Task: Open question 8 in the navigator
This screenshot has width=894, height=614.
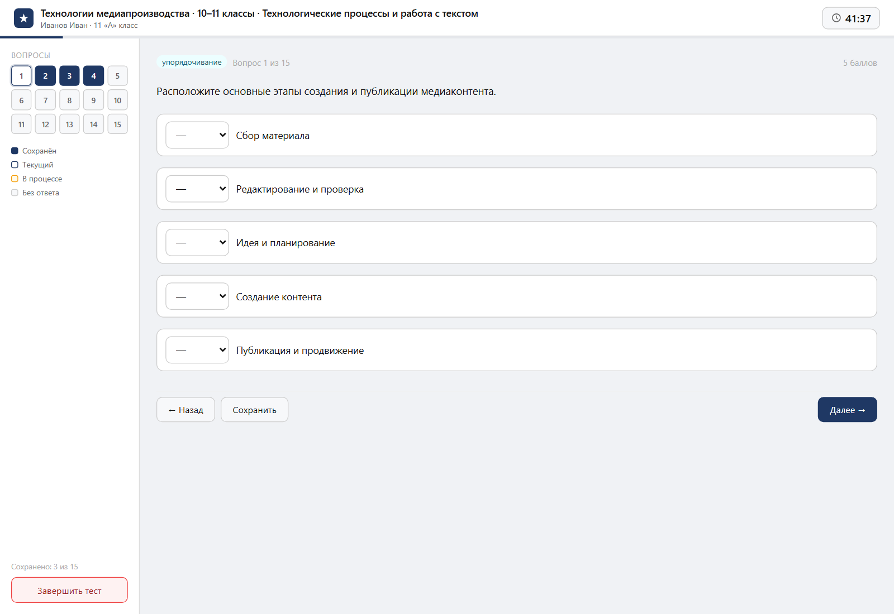Action: coord(69,100)
